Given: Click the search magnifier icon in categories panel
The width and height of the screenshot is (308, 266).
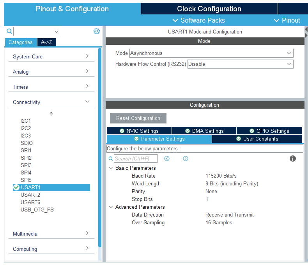Looking at the screenshot, I should 9,32.
